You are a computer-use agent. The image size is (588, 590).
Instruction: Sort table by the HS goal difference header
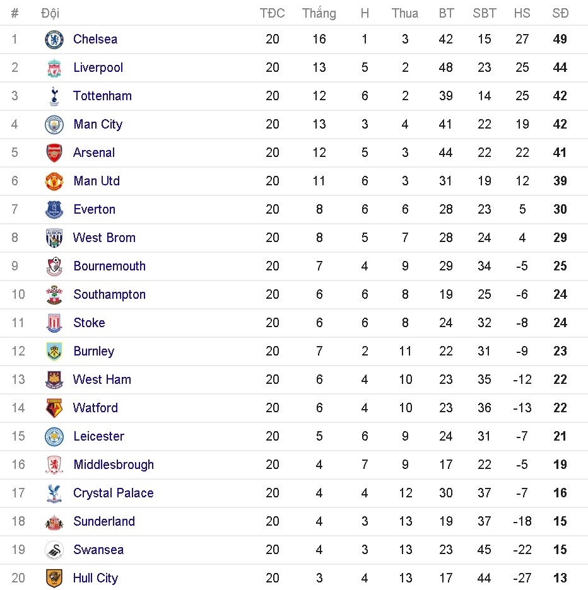point(522,13)
